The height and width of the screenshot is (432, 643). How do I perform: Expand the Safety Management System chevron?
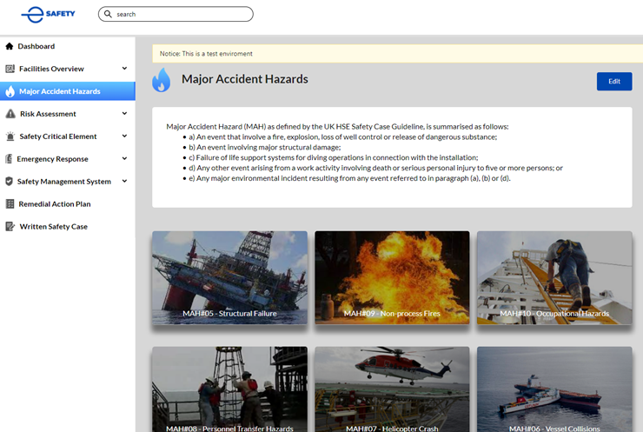click(124, 181)
